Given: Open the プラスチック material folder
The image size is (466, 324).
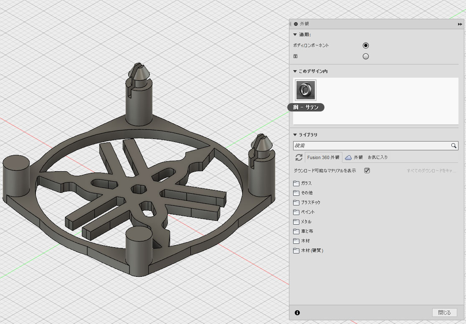Looking at the screenshot, I should 310,202.
